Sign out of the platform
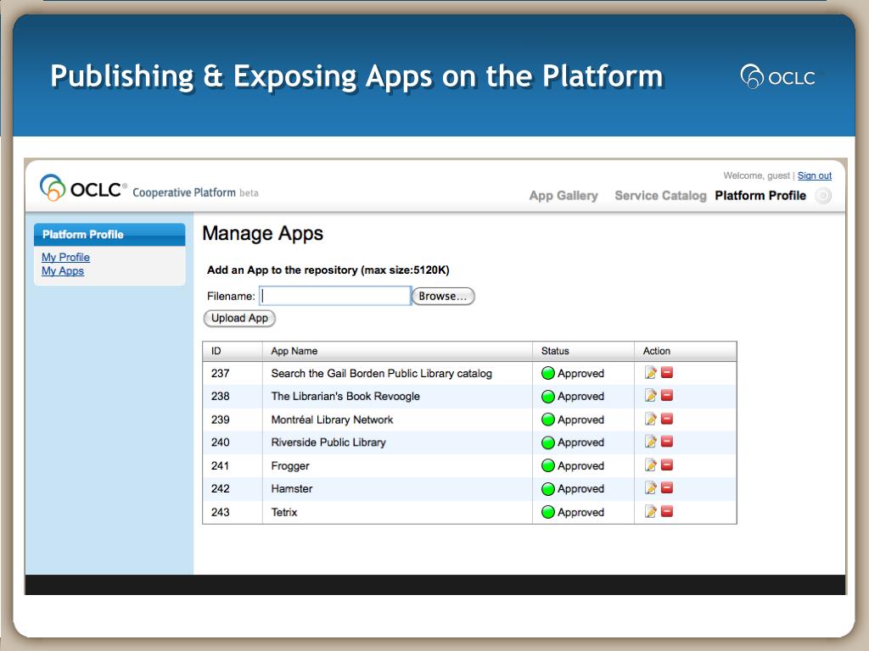Viewport: 869px width, 651px height. (x=814, y=175)
